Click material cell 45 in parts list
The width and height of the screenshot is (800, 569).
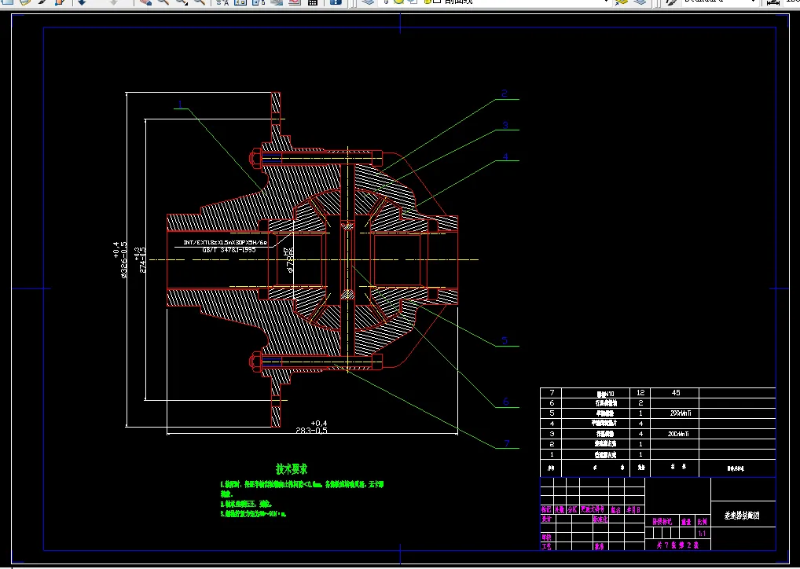(x=676, y=392)
